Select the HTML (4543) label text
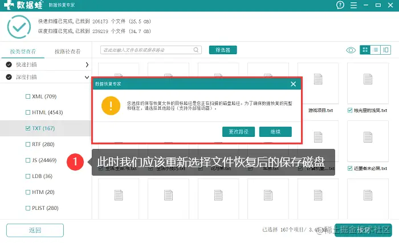 click(x=47, y=112)
